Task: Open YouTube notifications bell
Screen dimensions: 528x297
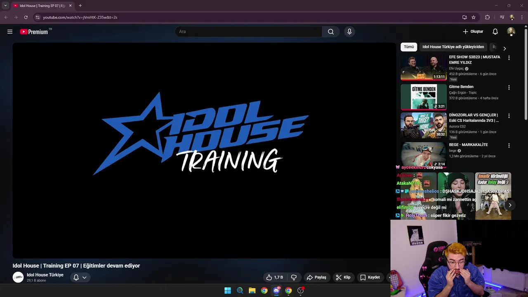Action: 495,32
